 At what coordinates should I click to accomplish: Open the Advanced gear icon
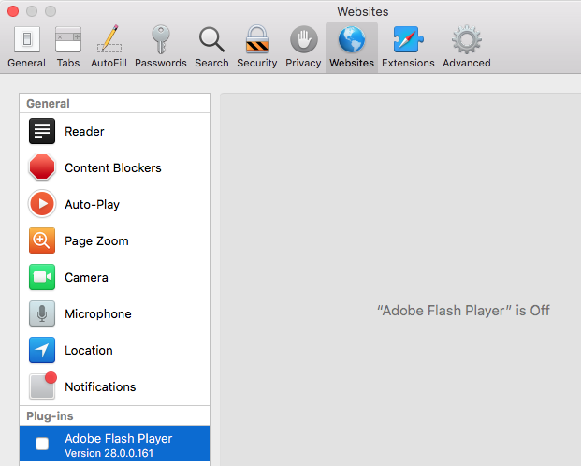(467, 39)
